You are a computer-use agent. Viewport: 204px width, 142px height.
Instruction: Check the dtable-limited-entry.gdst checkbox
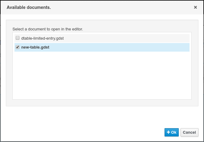[x=18, y=38]
